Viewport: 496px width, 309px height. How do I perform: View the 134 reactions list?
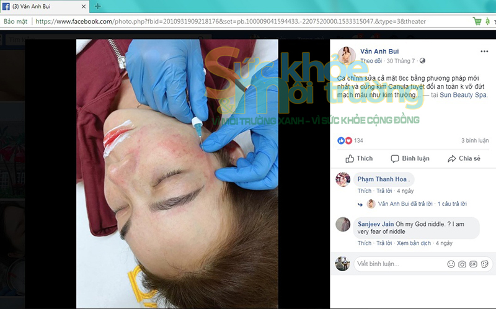358,141
